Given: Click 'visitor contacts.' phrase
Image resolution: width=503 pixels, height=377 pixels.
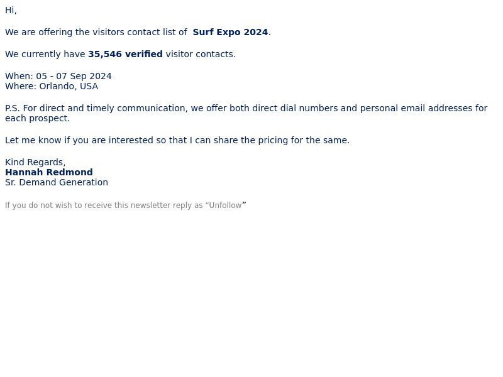Looking at the screenshot, I should pyautogui.click(x=201, y=54).
